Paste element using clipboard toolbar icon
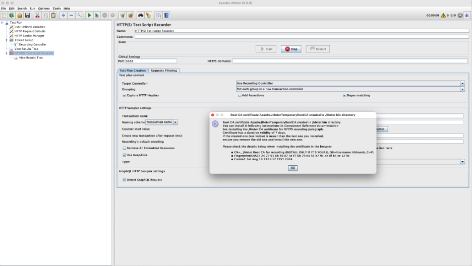 click(x=53, y=15)
